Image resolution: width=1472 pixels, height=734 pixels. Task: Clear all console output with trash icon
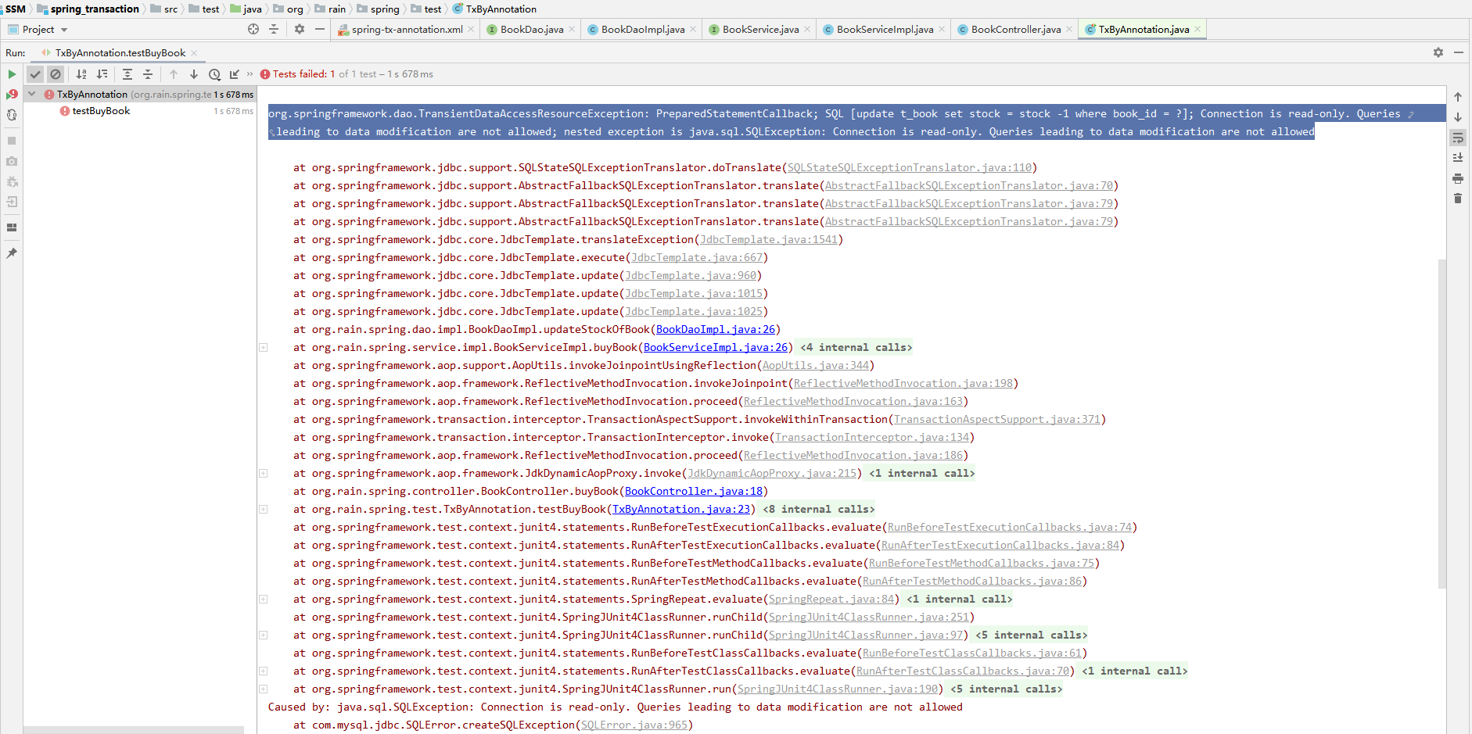(1458, 199)
